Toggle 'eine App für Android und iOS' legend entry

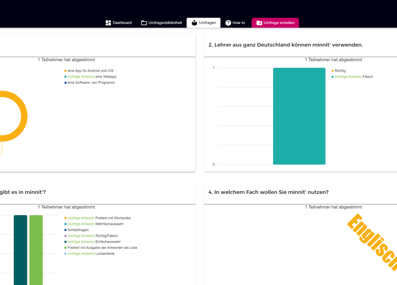coord(90,71)
